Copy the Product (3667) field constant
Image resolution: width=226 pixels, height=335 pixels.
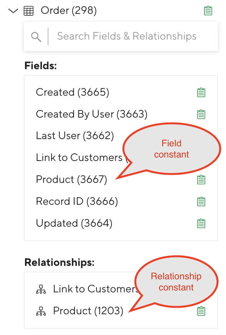(x=201, y=179)
